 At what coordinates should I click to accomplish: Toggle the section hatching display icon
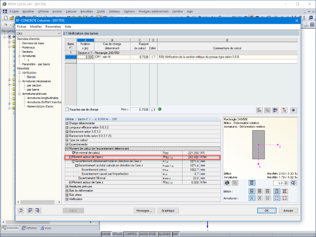(252, 183)
